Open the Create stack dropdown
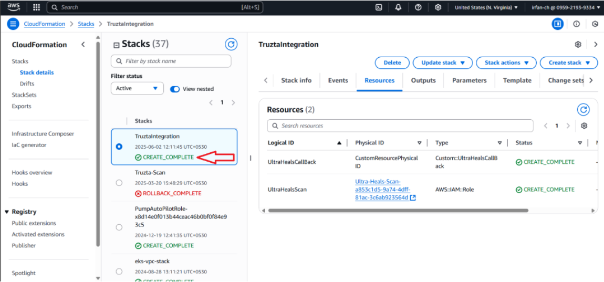Image resolution: width=604 pixels, height=282 pixels. coord(569,63)
